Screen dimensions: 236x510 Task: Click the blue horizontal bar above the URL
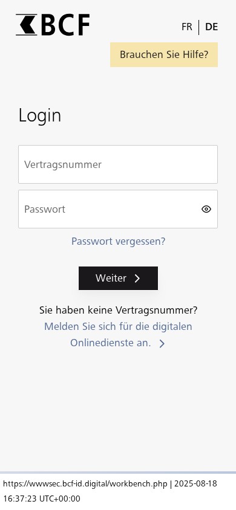coord(118,473)
